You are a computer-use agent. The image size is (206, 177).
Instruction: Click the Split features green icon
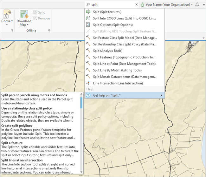click(88, 12)
